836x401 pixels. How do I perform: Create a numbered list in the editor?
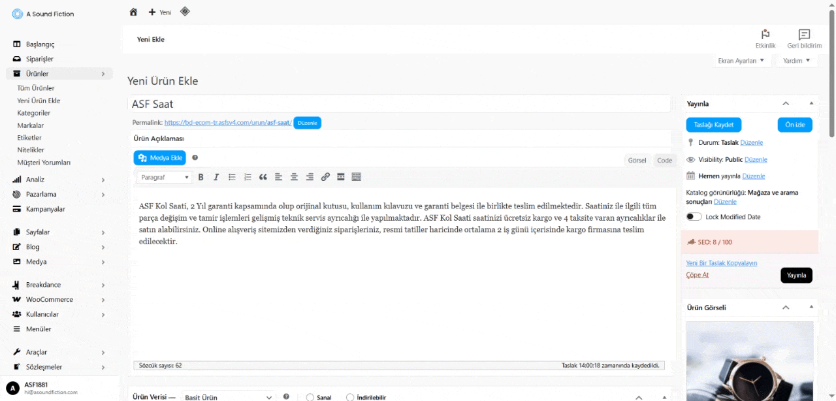(248, 177)
